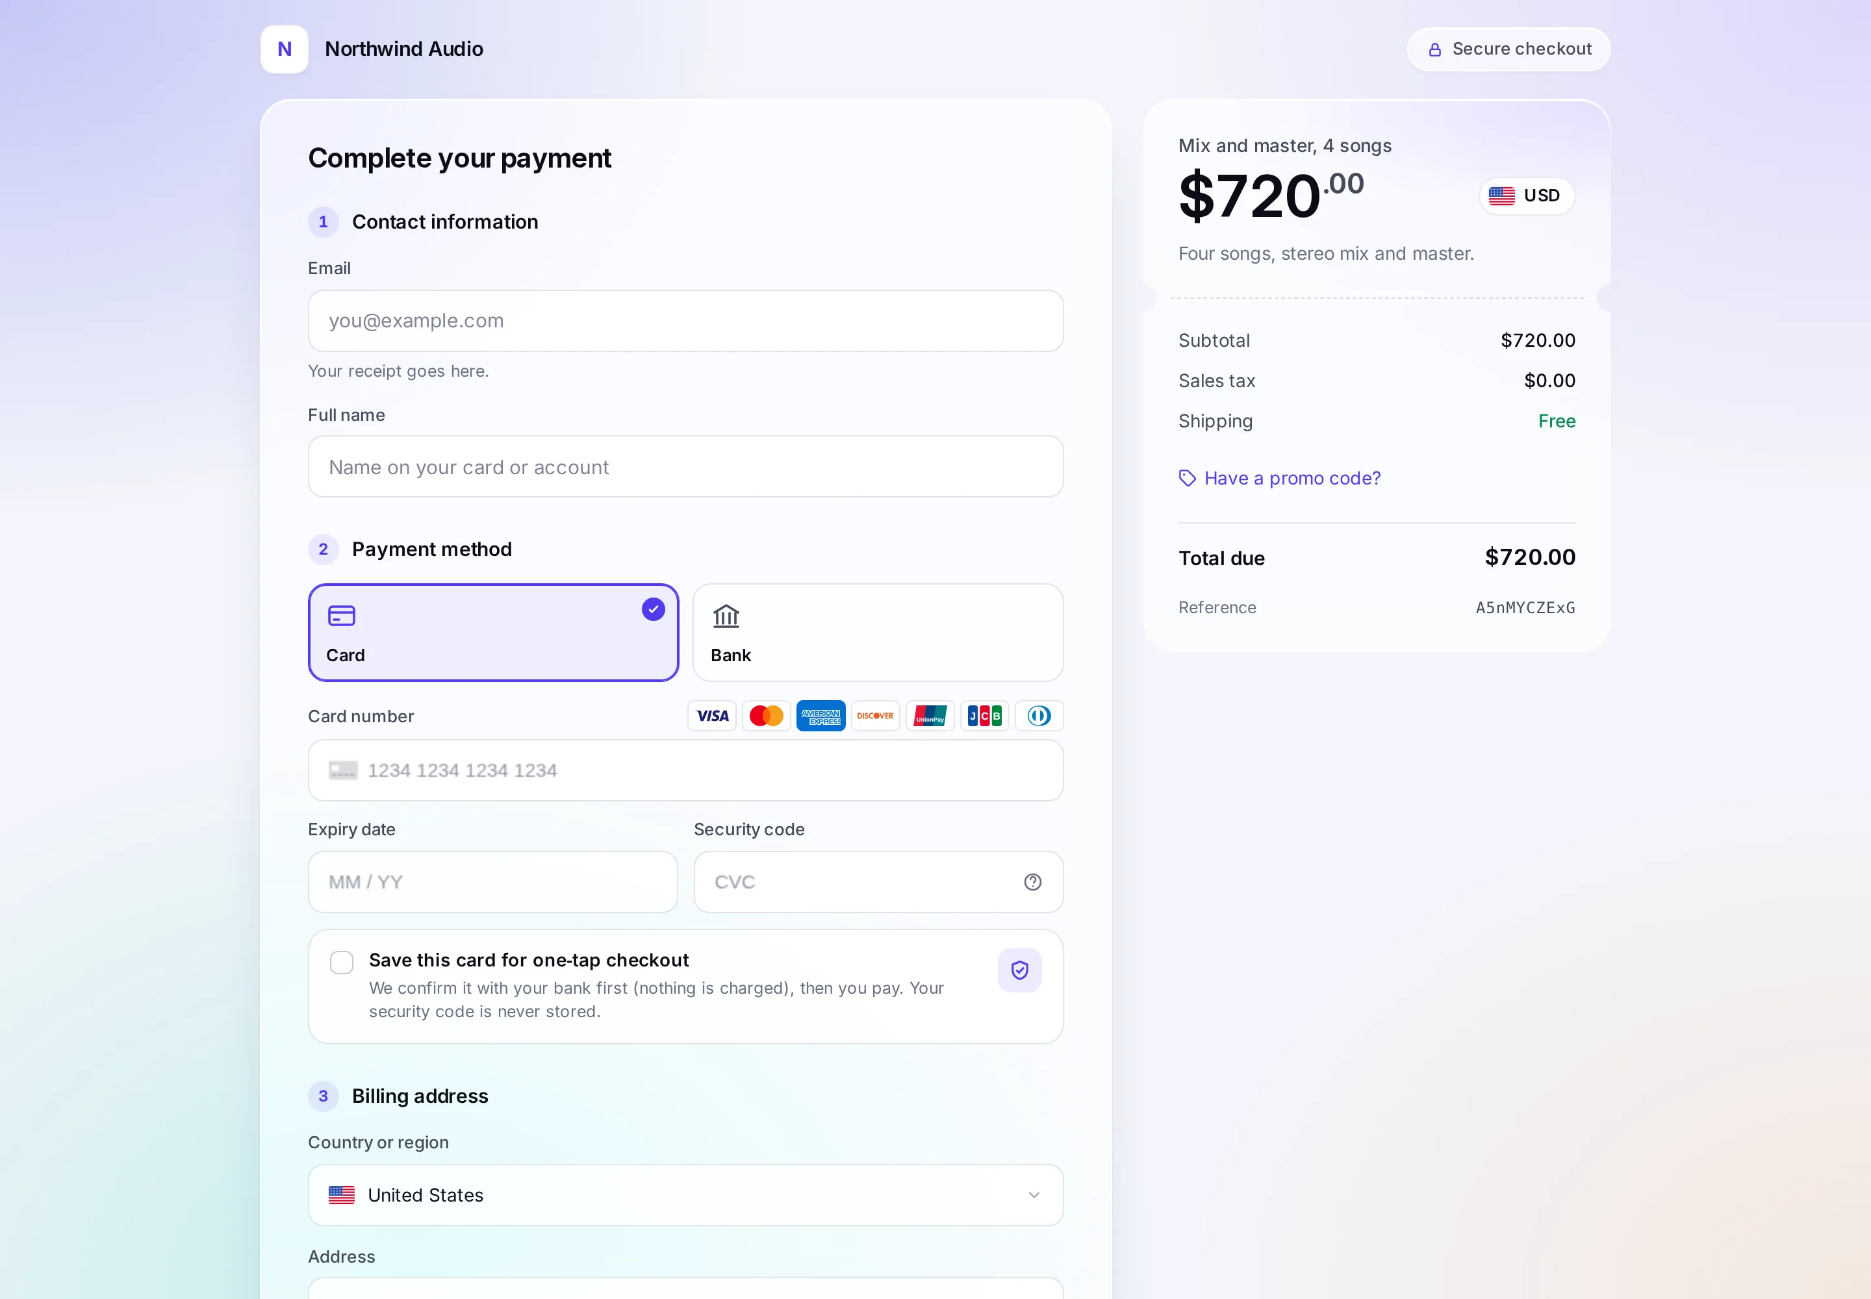The image size is (1871, 1299).
Task: Expand the United States dropdown chevron
Action: click(x=1033, y=1196)
